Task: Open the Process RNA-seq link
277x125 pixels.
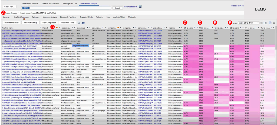Action: (238, 6)
